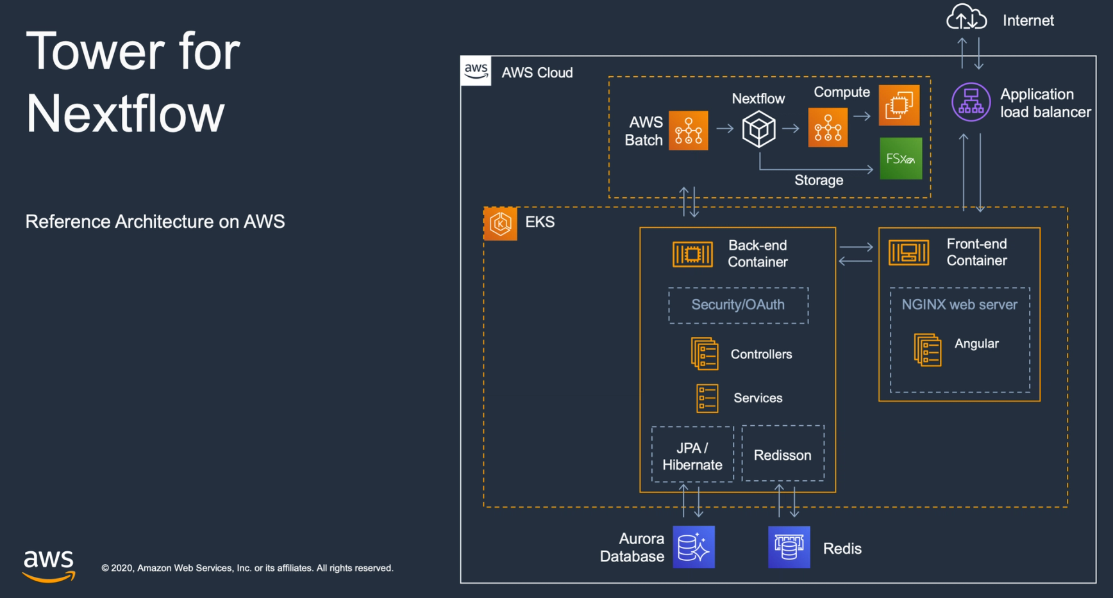Select the "Security/OAuth" dashed box
This screenshot has width=1113, height=598.
(738, 305)
